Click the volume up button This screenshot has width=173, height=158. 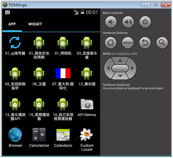pos(128,22)
